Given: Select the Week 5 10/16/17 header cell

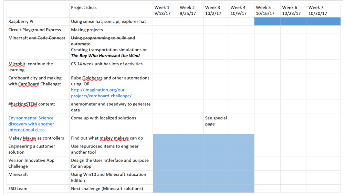Looking at the screenshot, I should click(x=267, y=10).
